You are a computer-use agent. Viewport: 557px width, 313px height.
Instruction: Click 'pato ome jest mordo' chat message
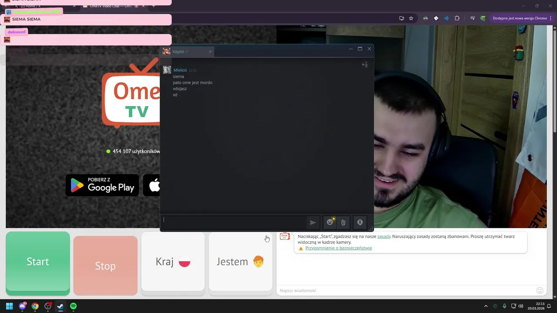click(x=192, y=83)
